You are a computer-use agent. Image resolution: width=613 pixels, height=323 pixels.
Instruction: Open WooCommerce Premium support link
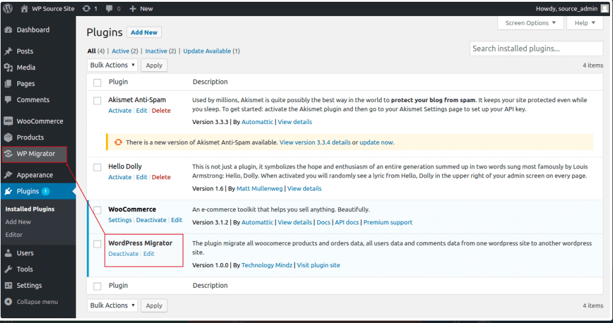coord(388,222)
